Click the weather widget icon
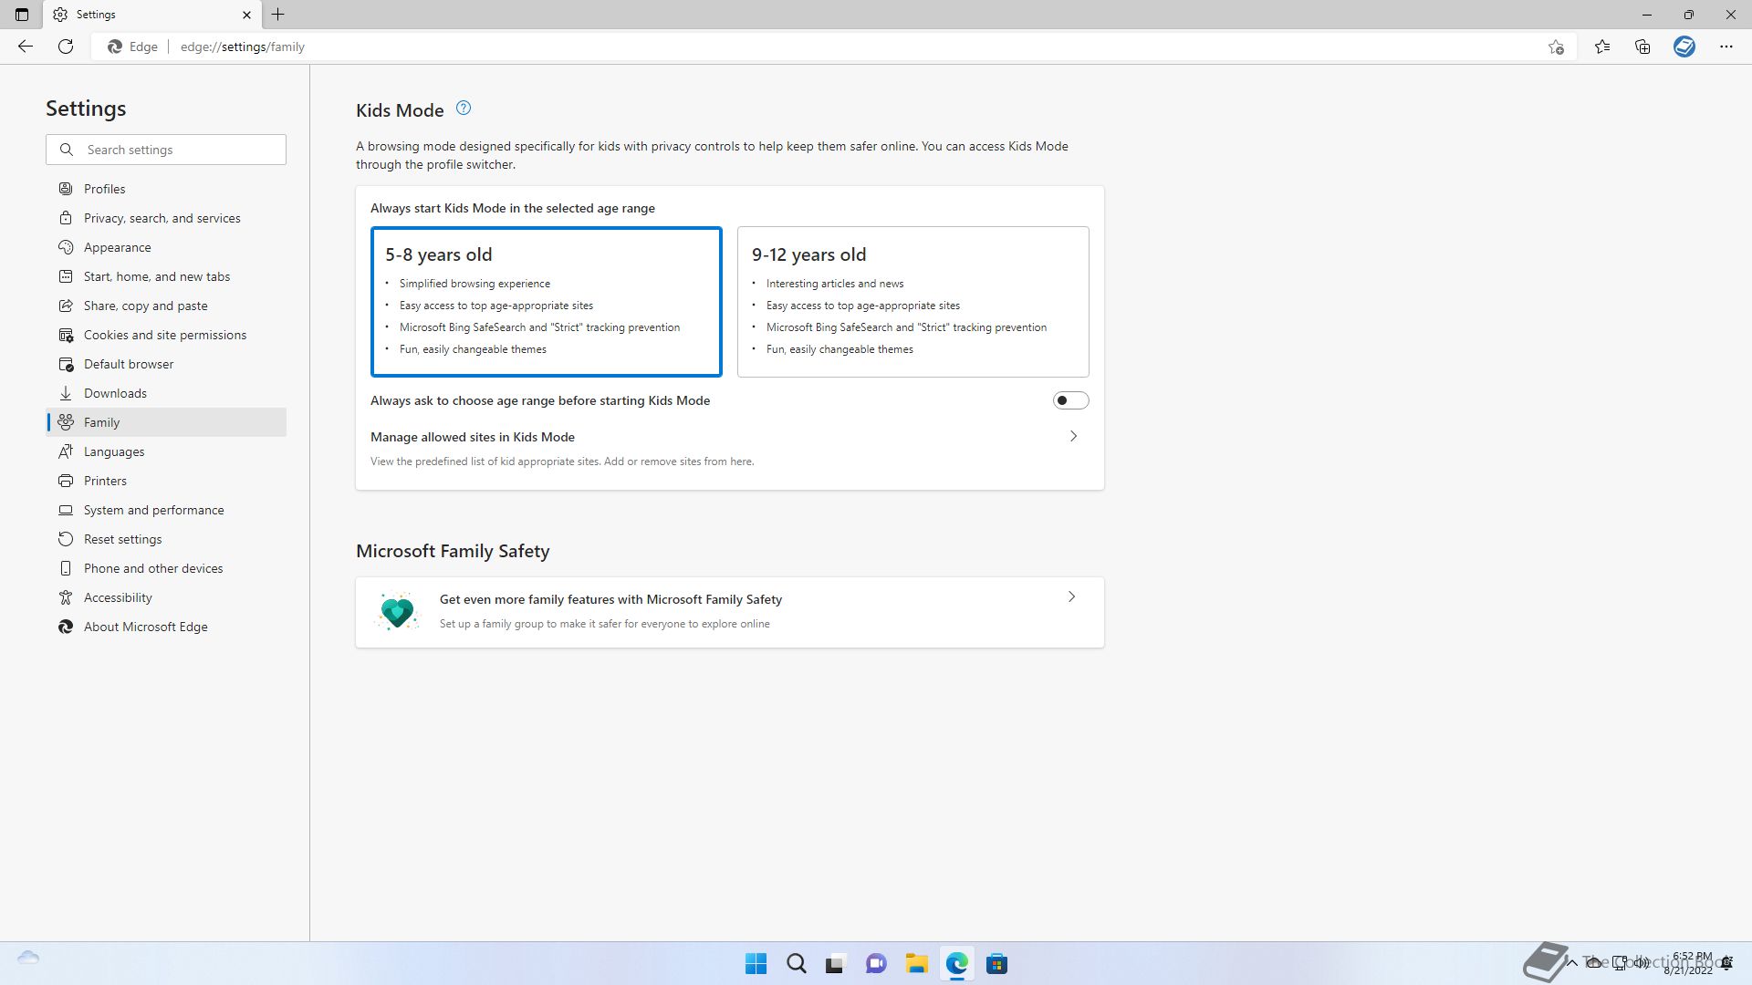1752x985 pixels. click(28, 958)
